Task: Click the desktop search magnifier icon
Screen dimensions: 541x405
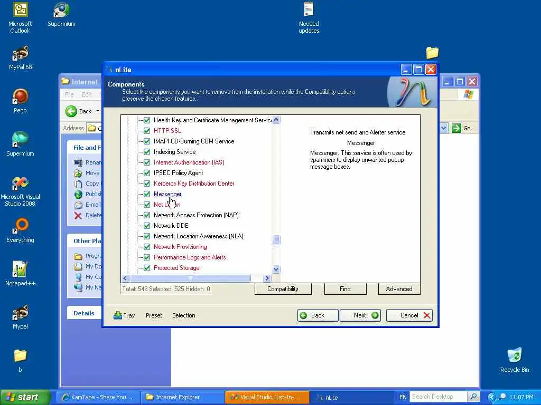Action: pos(474,397)
